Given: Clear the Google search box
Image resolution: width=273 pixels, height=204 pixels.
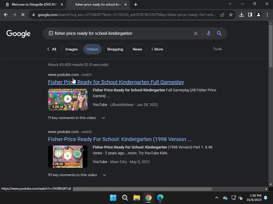Looking at the screenshot, I should pos(196,33).
